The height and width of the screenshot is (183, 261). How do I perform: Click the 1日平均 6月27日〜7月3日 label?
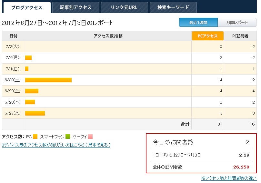[176, 155]
